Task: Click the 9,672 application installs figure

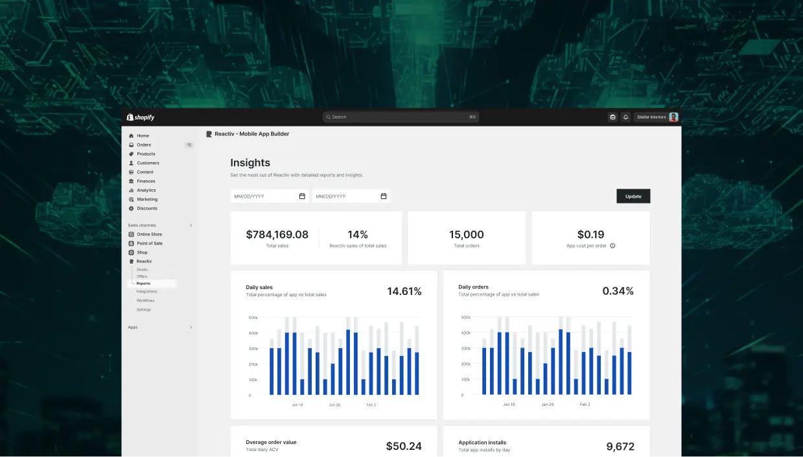Action: tap(620, 447)
